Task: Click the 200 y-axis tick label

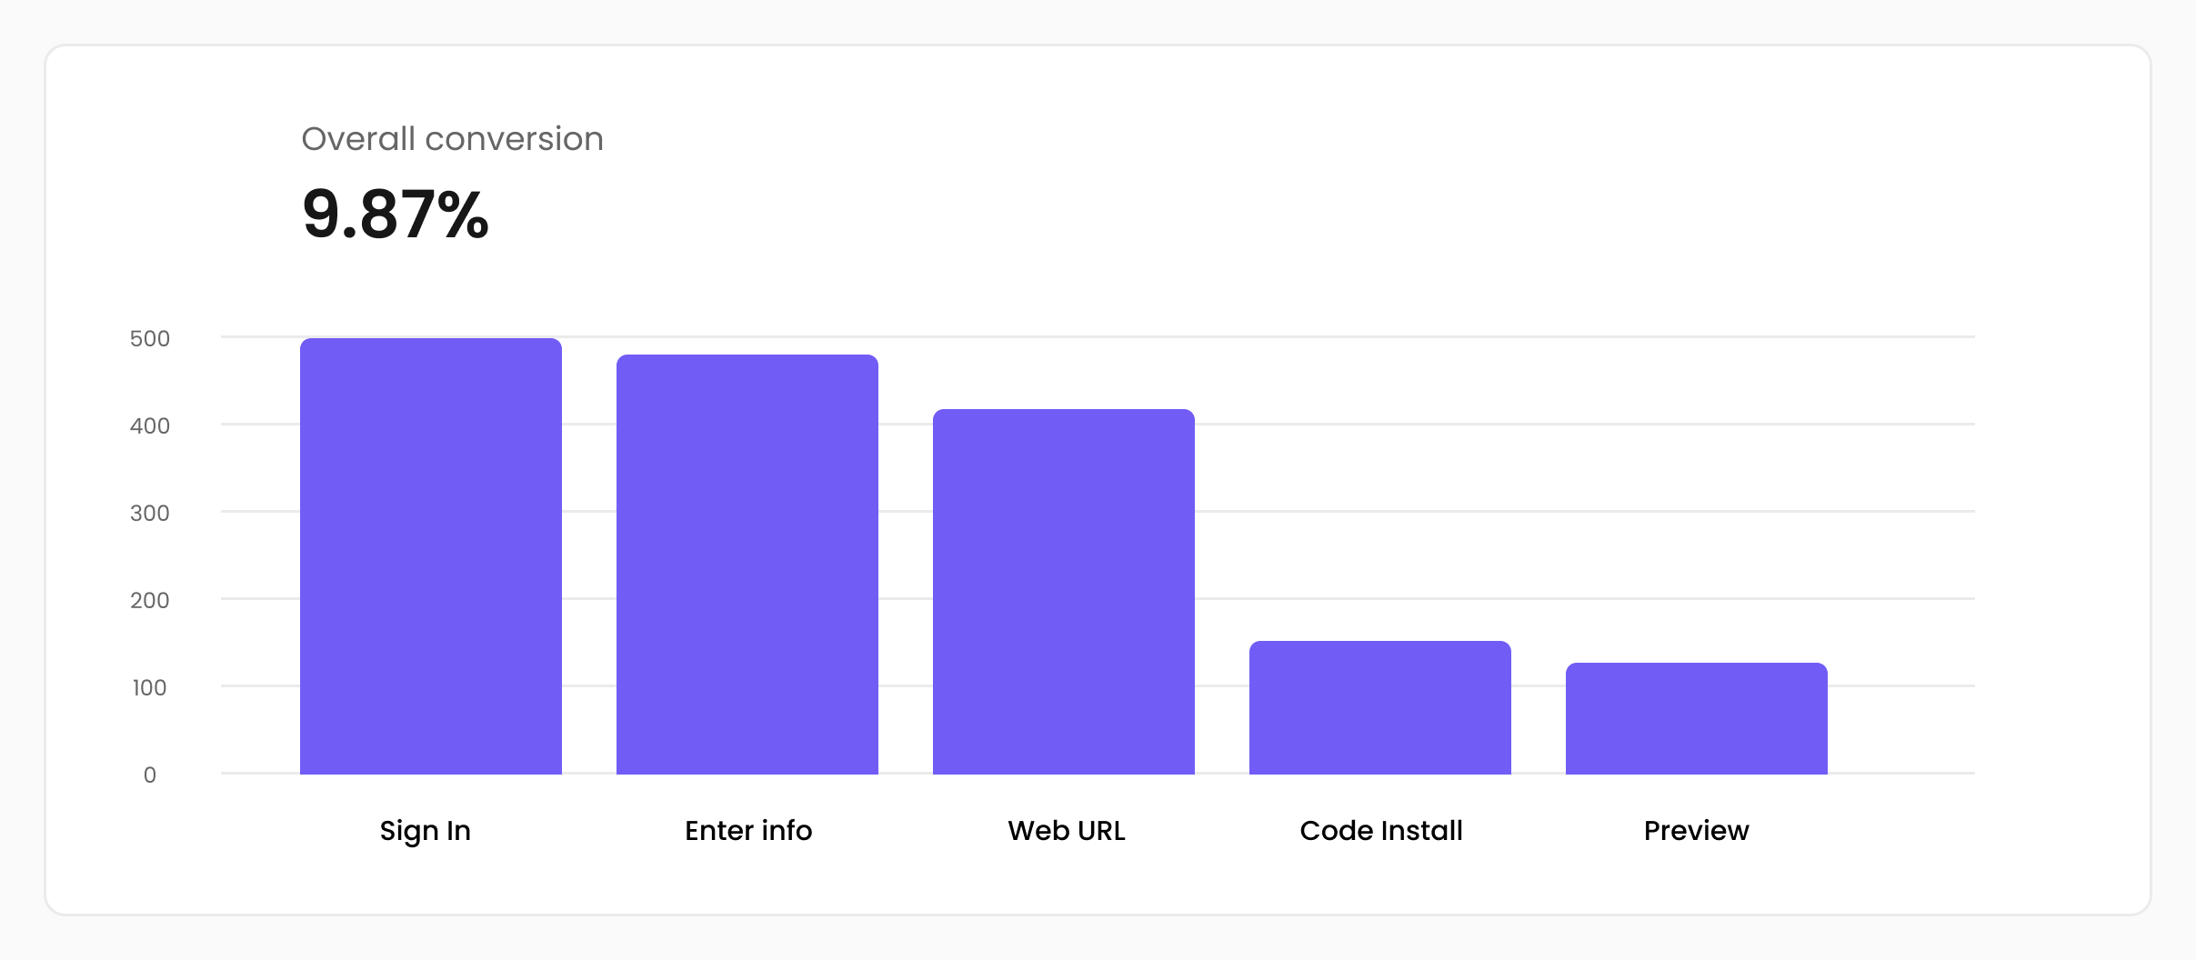Action: pyautogui.click(x=150, y=601)
